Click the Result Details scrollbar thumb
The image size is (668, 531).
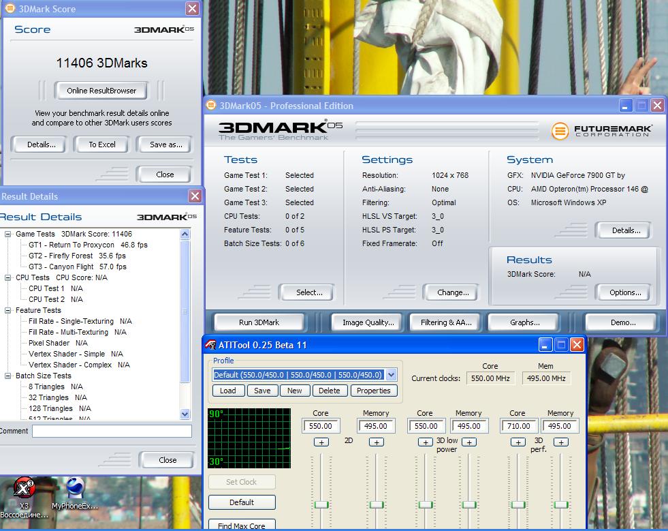click(185, 312)
